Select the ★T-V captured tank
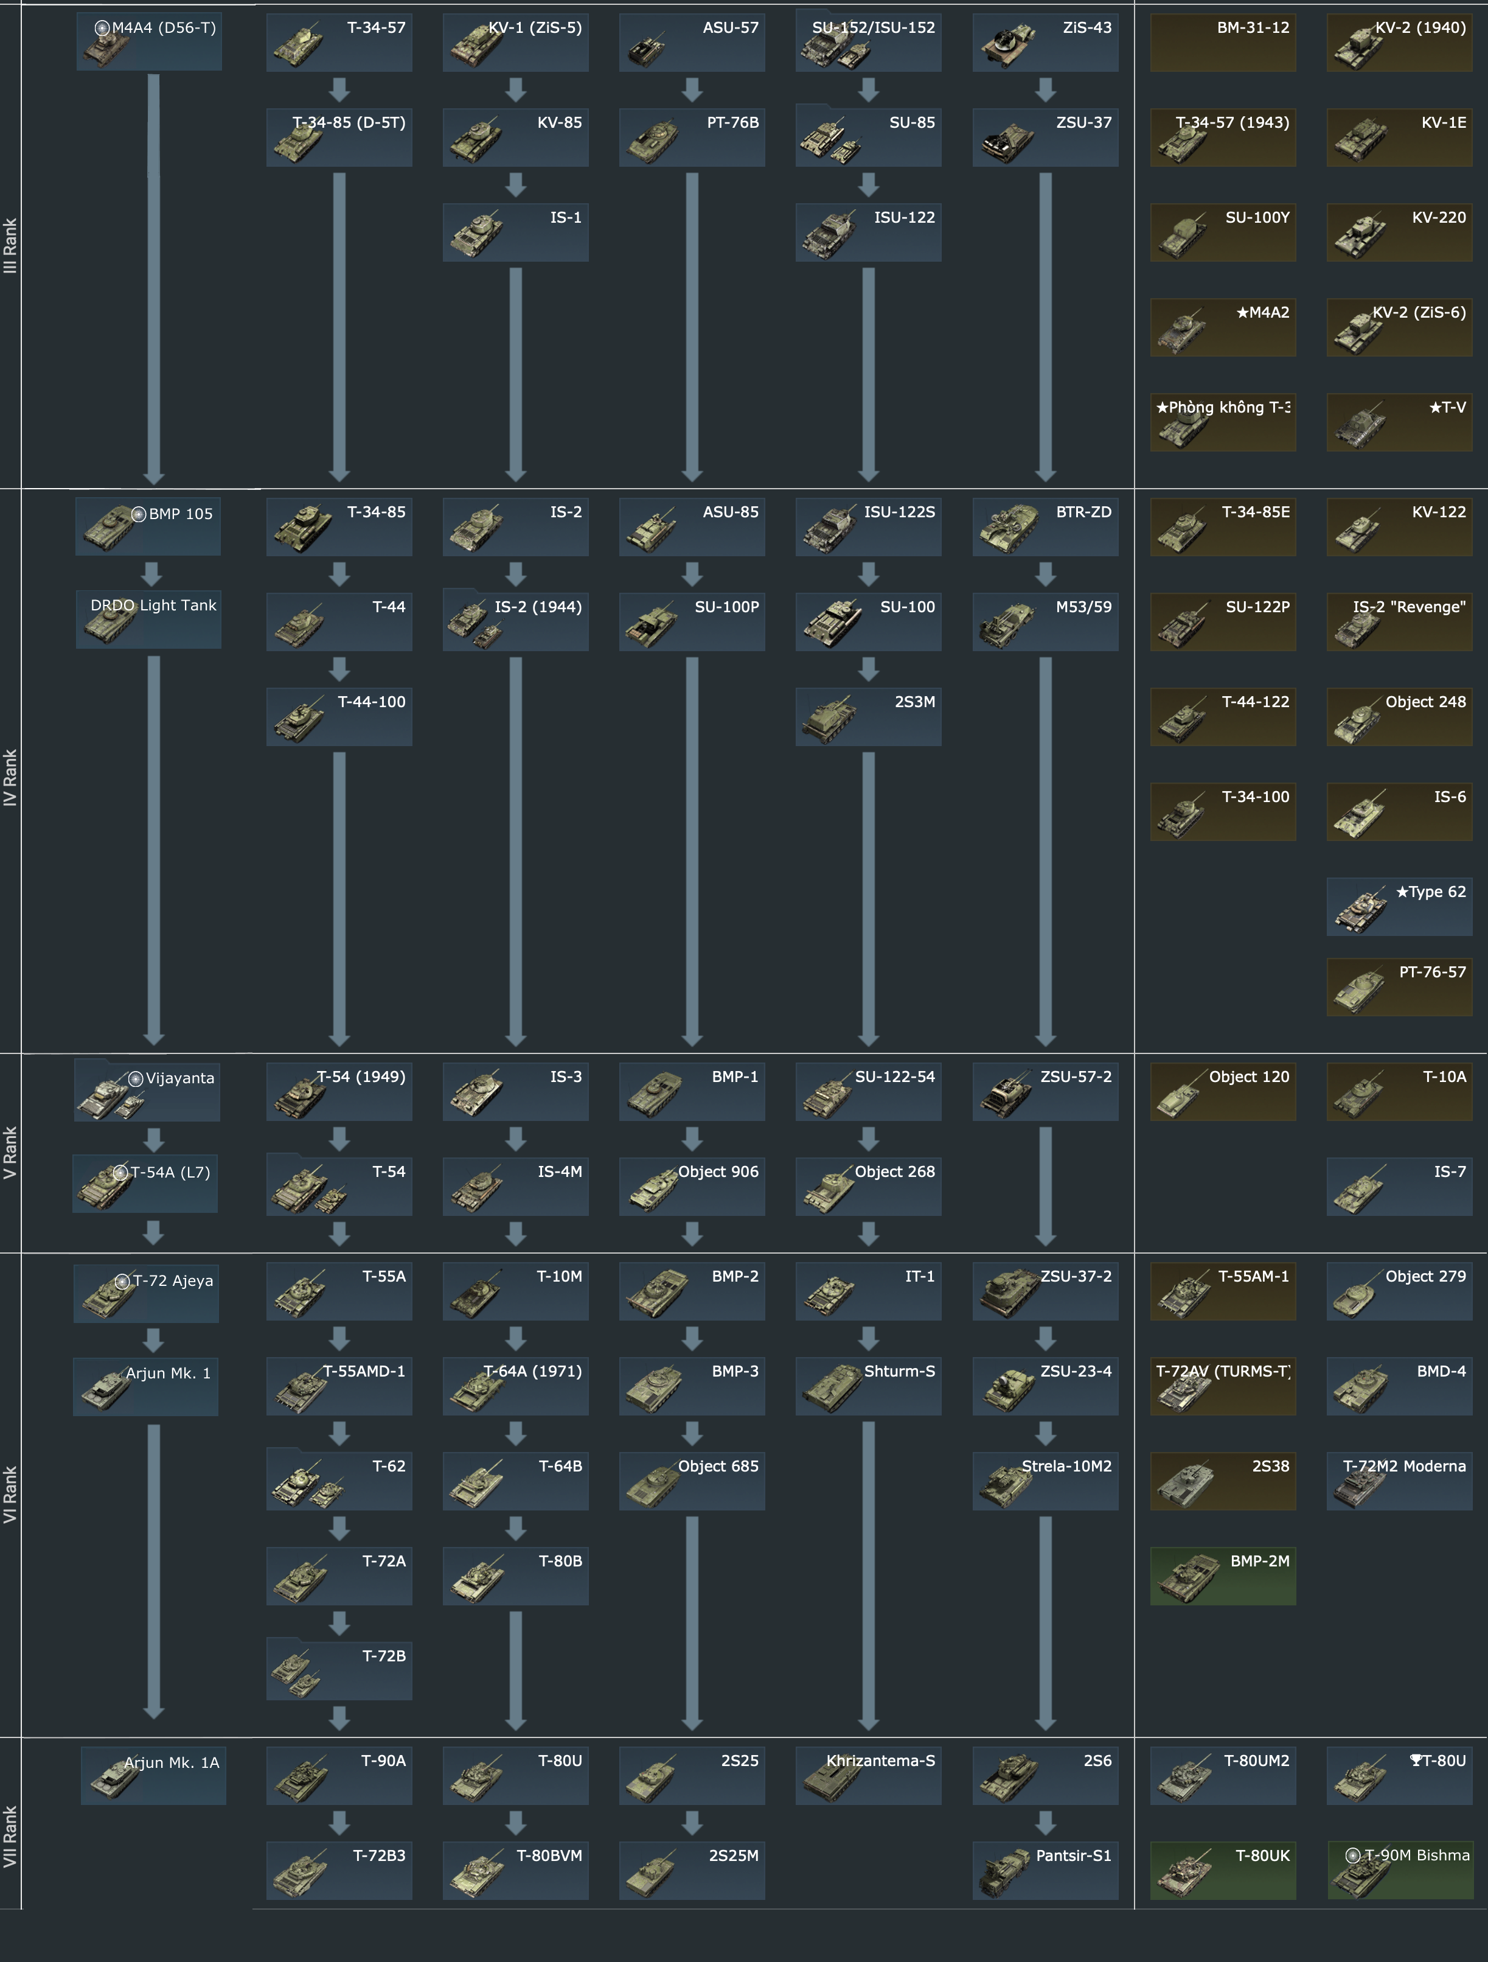 tap(1399, 421)
